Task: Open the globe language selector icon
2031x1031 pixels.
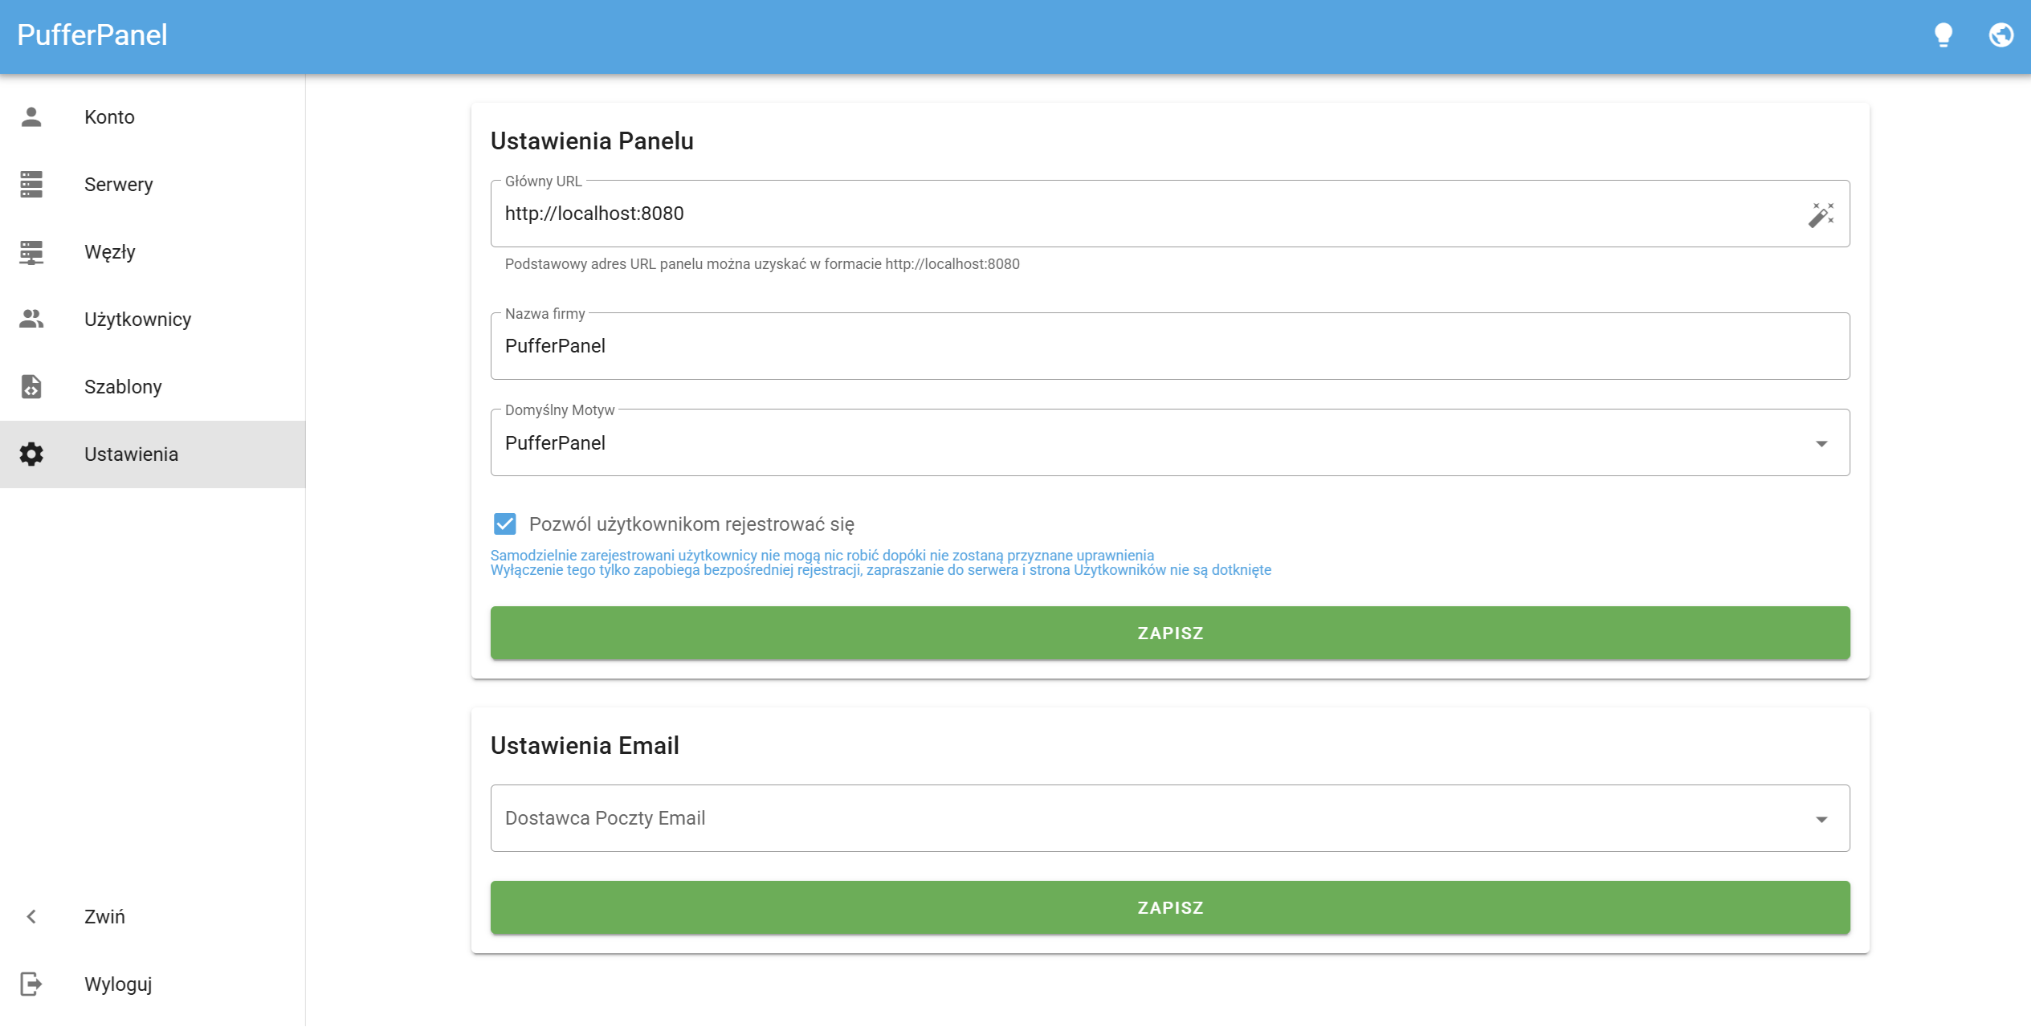Action: tap(2000, 35)
